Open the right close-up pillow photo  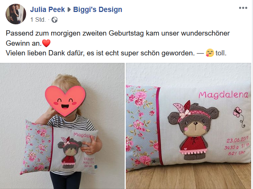(188, 126)
